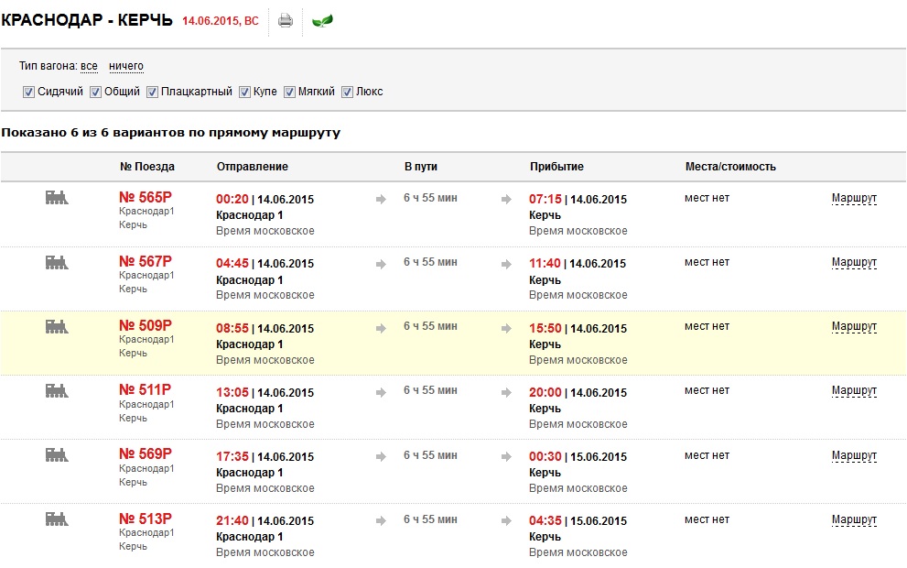Click the train icon for train 511Р

coord(57,390)
